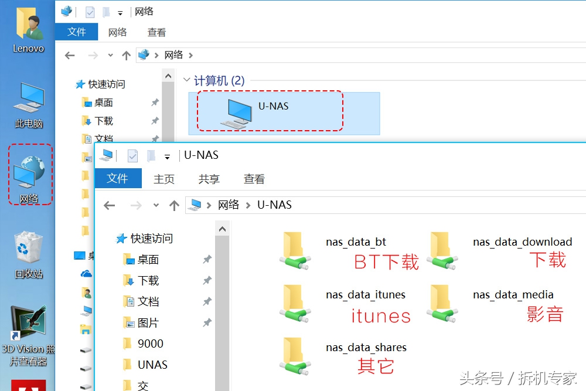Open Quick Access toolbar dropdown in 网络 window
This screenshot has width=586, height=391.
120,13
